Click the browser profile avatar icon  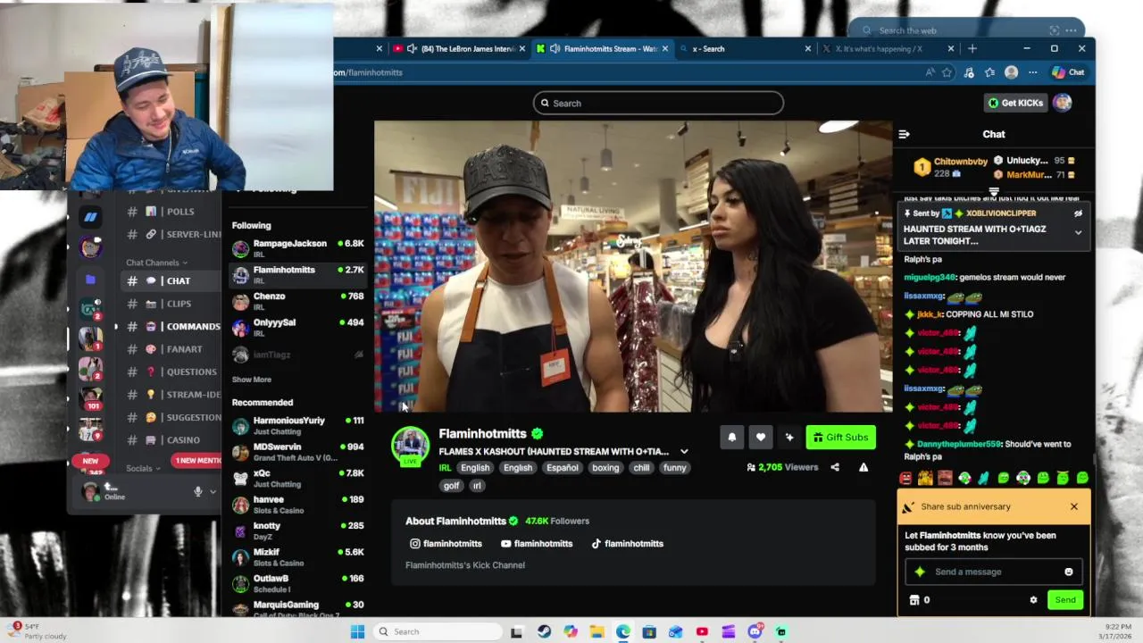click(1011, 72)
